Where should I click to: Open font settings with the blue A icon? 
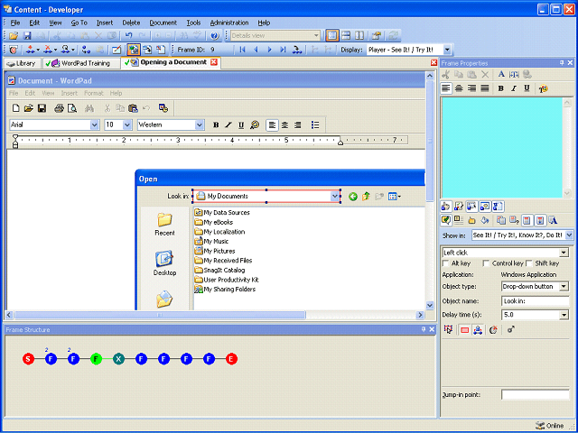(x=501, y=74)
